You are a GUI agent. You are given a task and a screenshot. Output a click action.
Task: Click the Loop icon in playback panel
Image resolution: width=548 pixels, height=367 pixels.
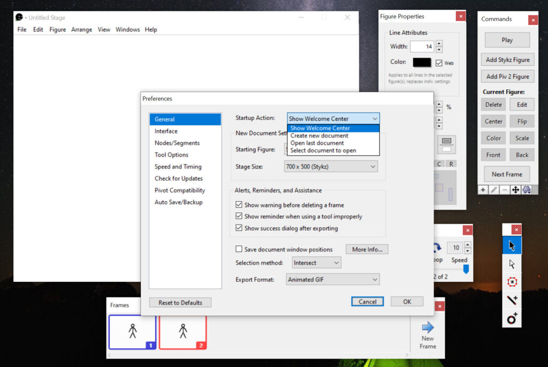click(x=437, y=248)
